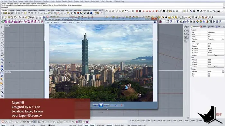Open Photo Viewer Burn dropdown
This screenshot has width=225, height=126.
pyautogui.click(x=71, y=22)
